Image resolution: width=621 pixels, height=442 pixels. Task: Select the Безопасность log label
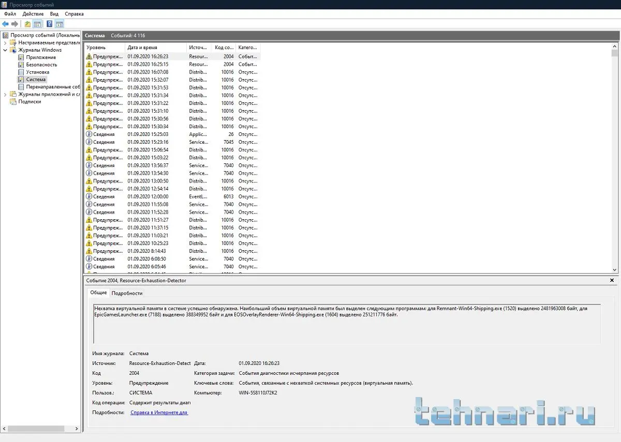[41, 65]
